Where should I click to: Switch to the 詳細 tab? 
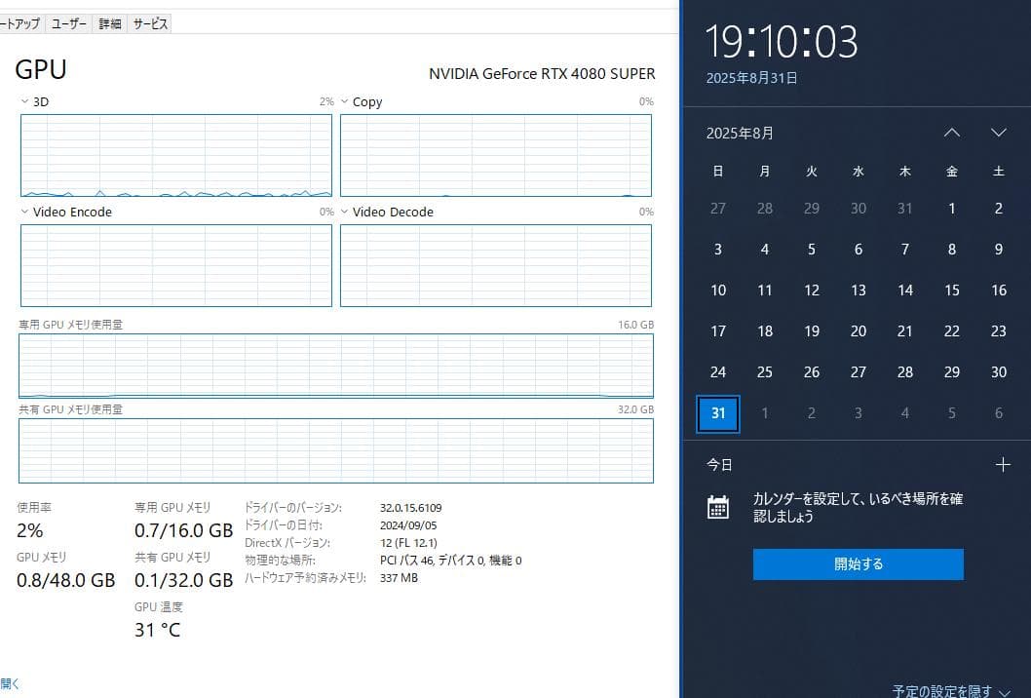(x=108, y=22)
